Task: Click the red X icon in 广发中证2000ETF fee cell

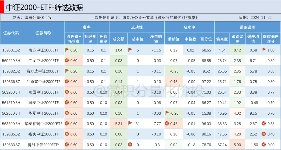Action: pos(67,60)
